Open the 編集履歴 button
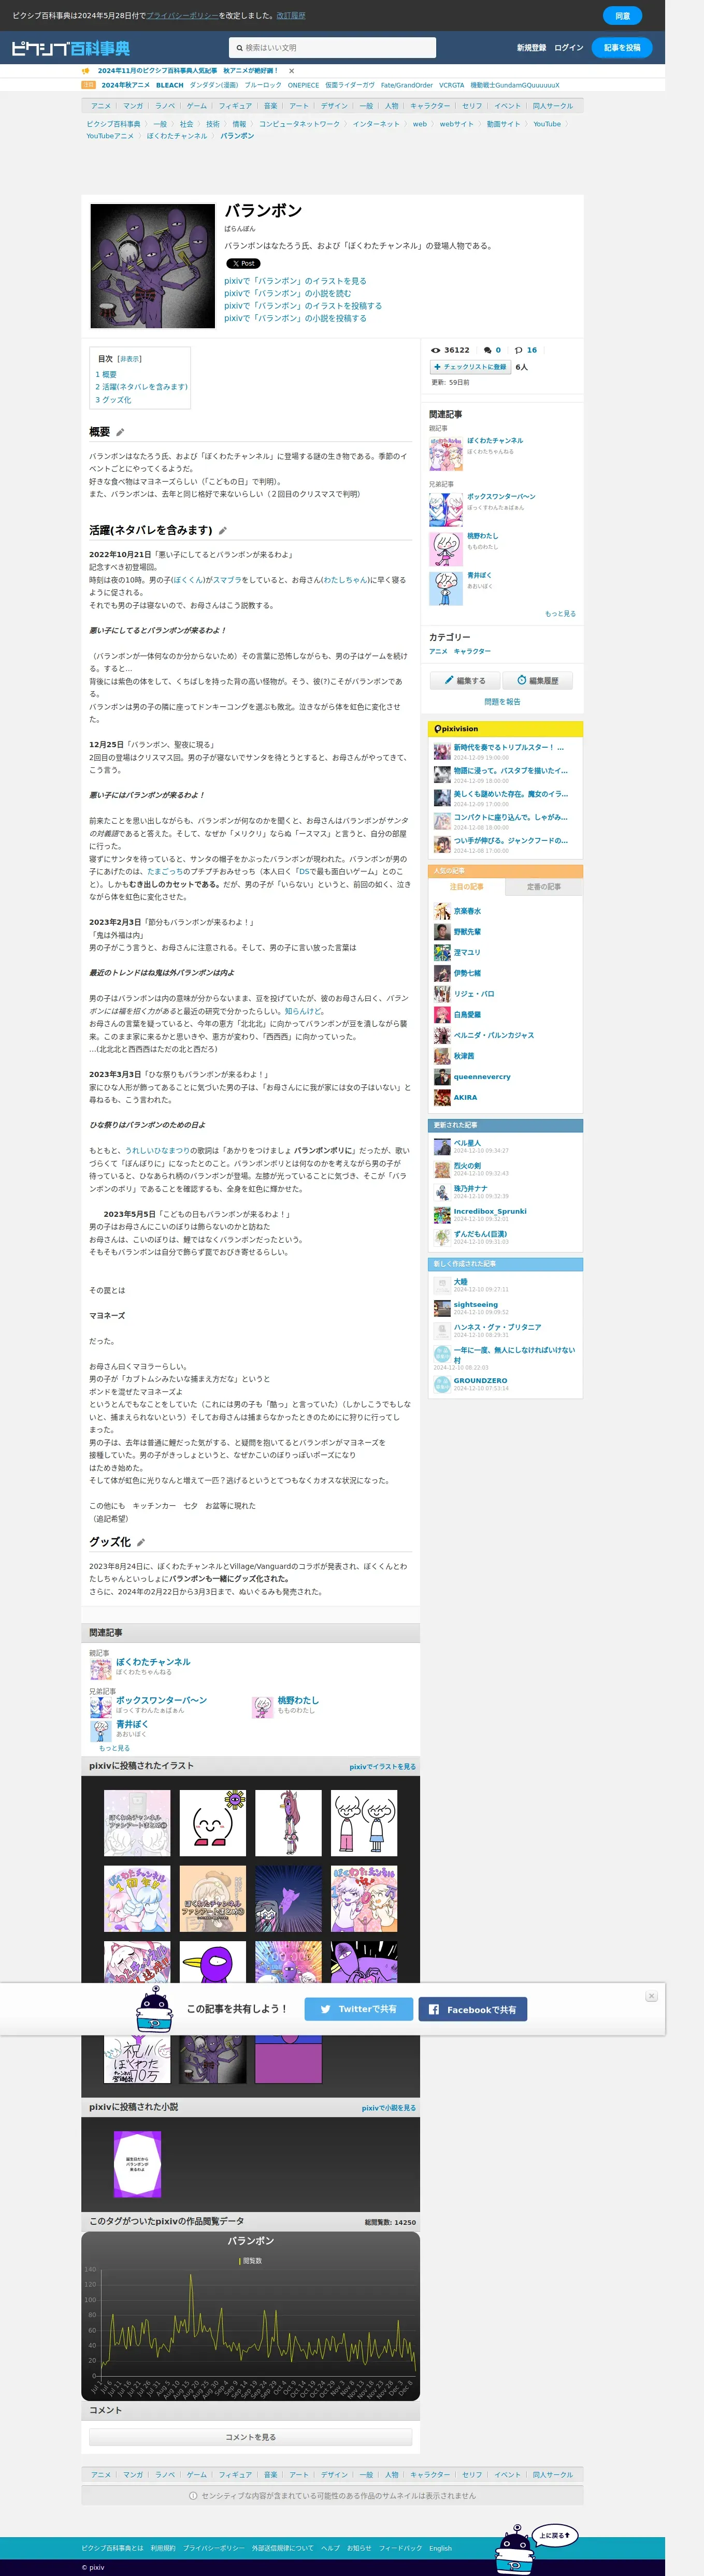The height and width of the screenshot is (2576, 704). pyautogui.click(x=538, y=681)
